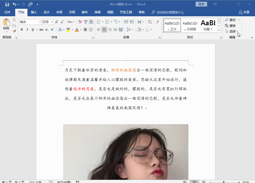Cut the selection with the scissors icon
The image size is (255, 183).
(14, 20)
